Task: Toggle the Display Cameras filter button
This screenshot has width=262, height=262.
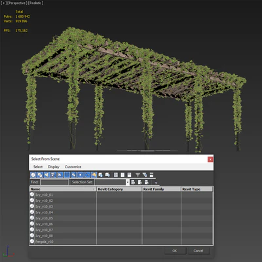Action: click(54, 175)
